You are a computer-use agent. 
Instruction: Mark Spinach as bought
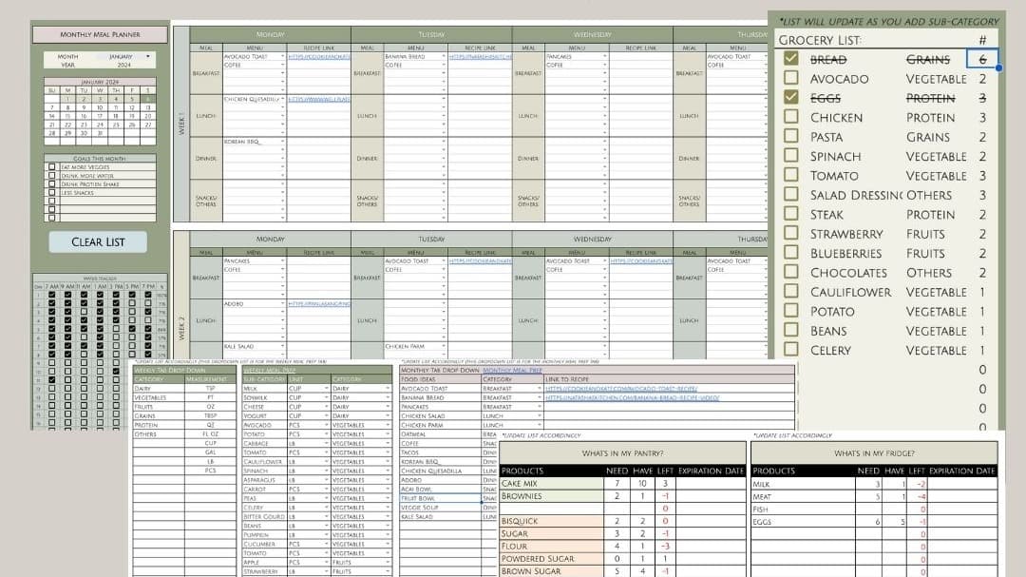[791, 156]
